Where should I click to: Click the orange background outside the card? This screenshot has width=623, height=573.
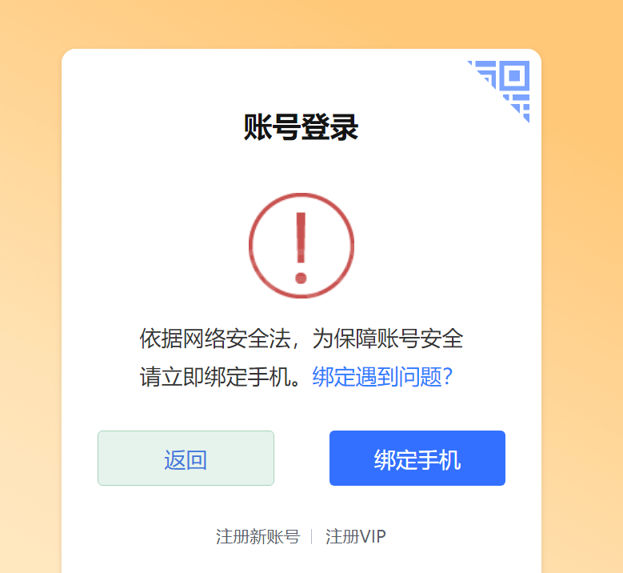30,278
